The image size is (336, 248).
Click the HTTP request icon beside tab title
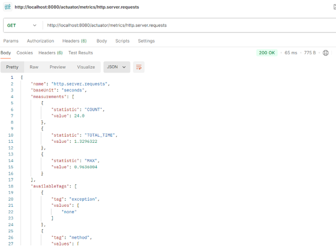click(x=8, y=7)
